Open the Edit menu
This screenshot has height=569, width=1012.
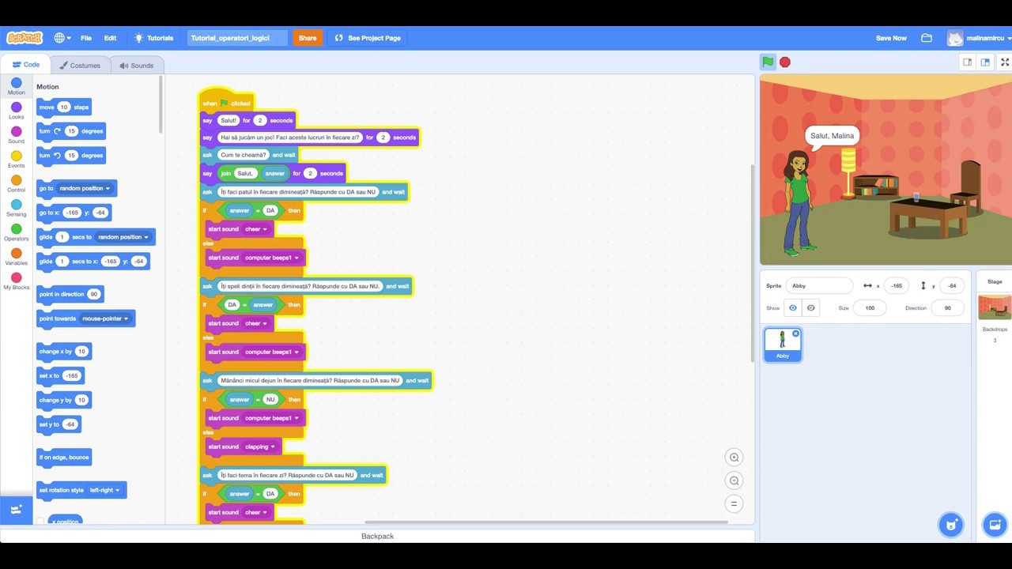110,38
